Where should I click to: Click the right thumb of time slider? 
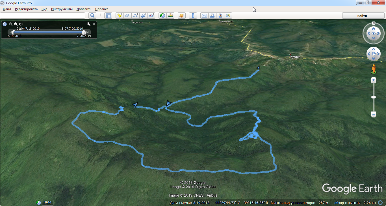coord(84,32)
